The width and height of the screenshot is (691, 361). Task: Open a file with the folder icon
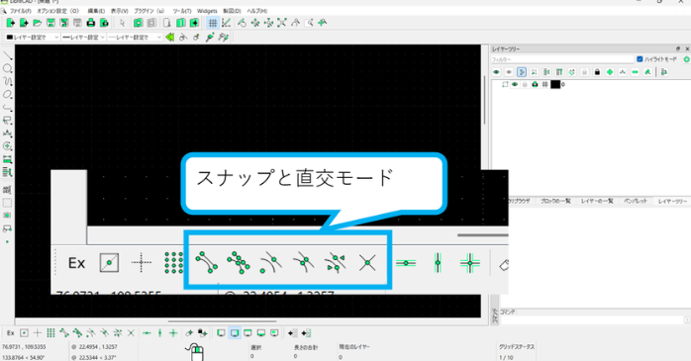(38, 23)
